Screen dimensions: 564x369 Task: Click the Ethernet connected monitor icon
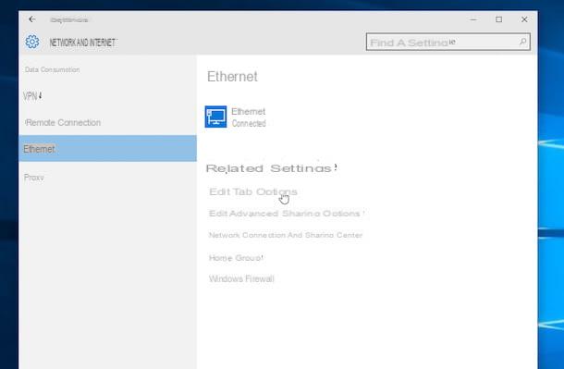[215, 117]
